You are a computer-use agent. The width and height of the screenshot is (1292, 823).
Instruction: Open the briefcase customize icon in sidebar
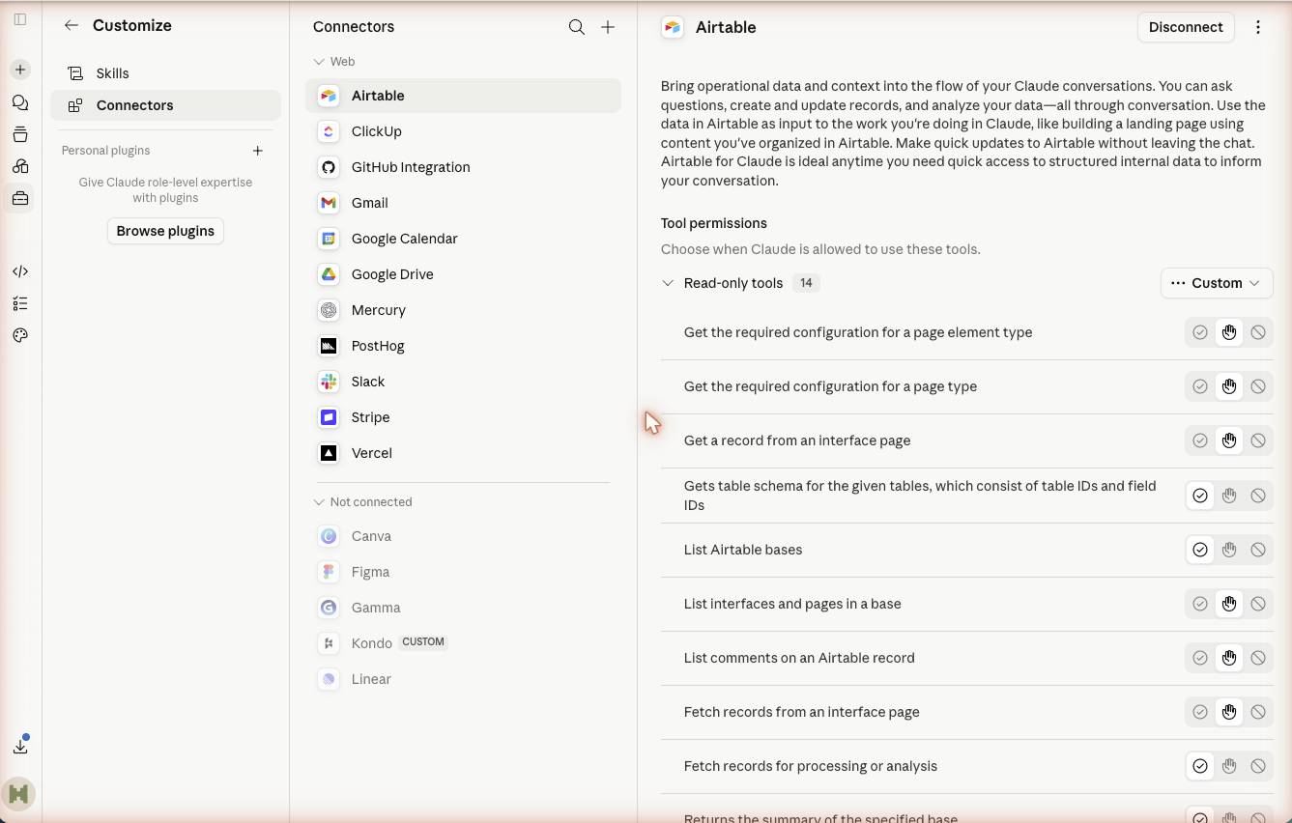20,198
